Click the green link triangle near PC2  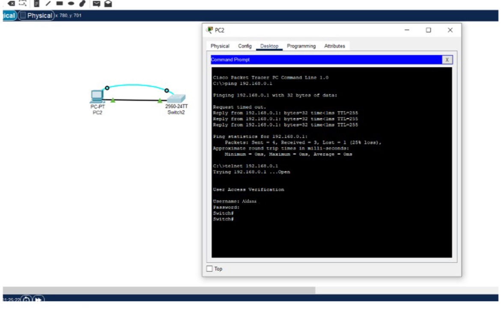pyautogui.click(x=113, y=100)
